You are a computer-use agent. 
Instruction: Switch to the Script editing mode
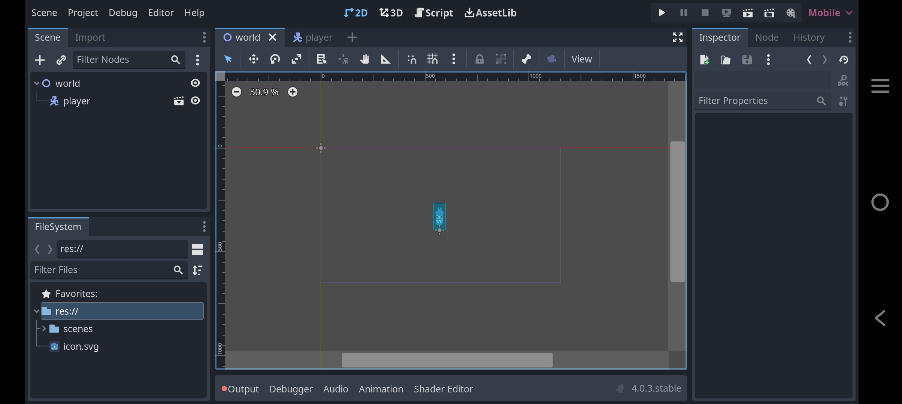[434, 12]
